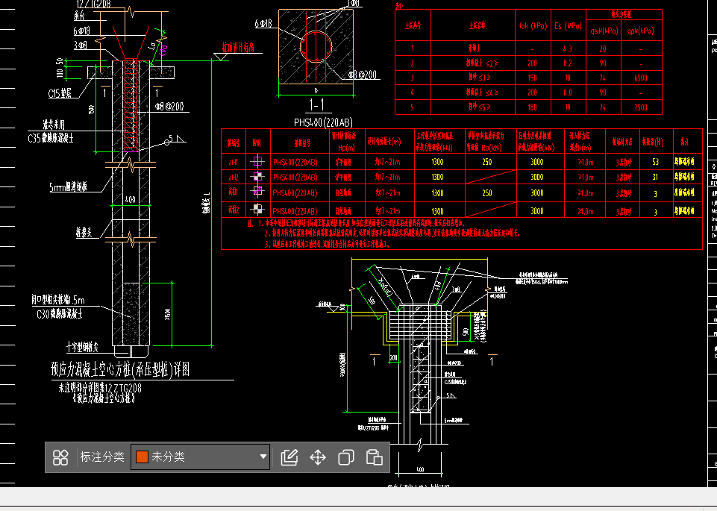Click the 400 width dimension on pile
The width and height of the screenshot is (717, 511).
(131, 200)
